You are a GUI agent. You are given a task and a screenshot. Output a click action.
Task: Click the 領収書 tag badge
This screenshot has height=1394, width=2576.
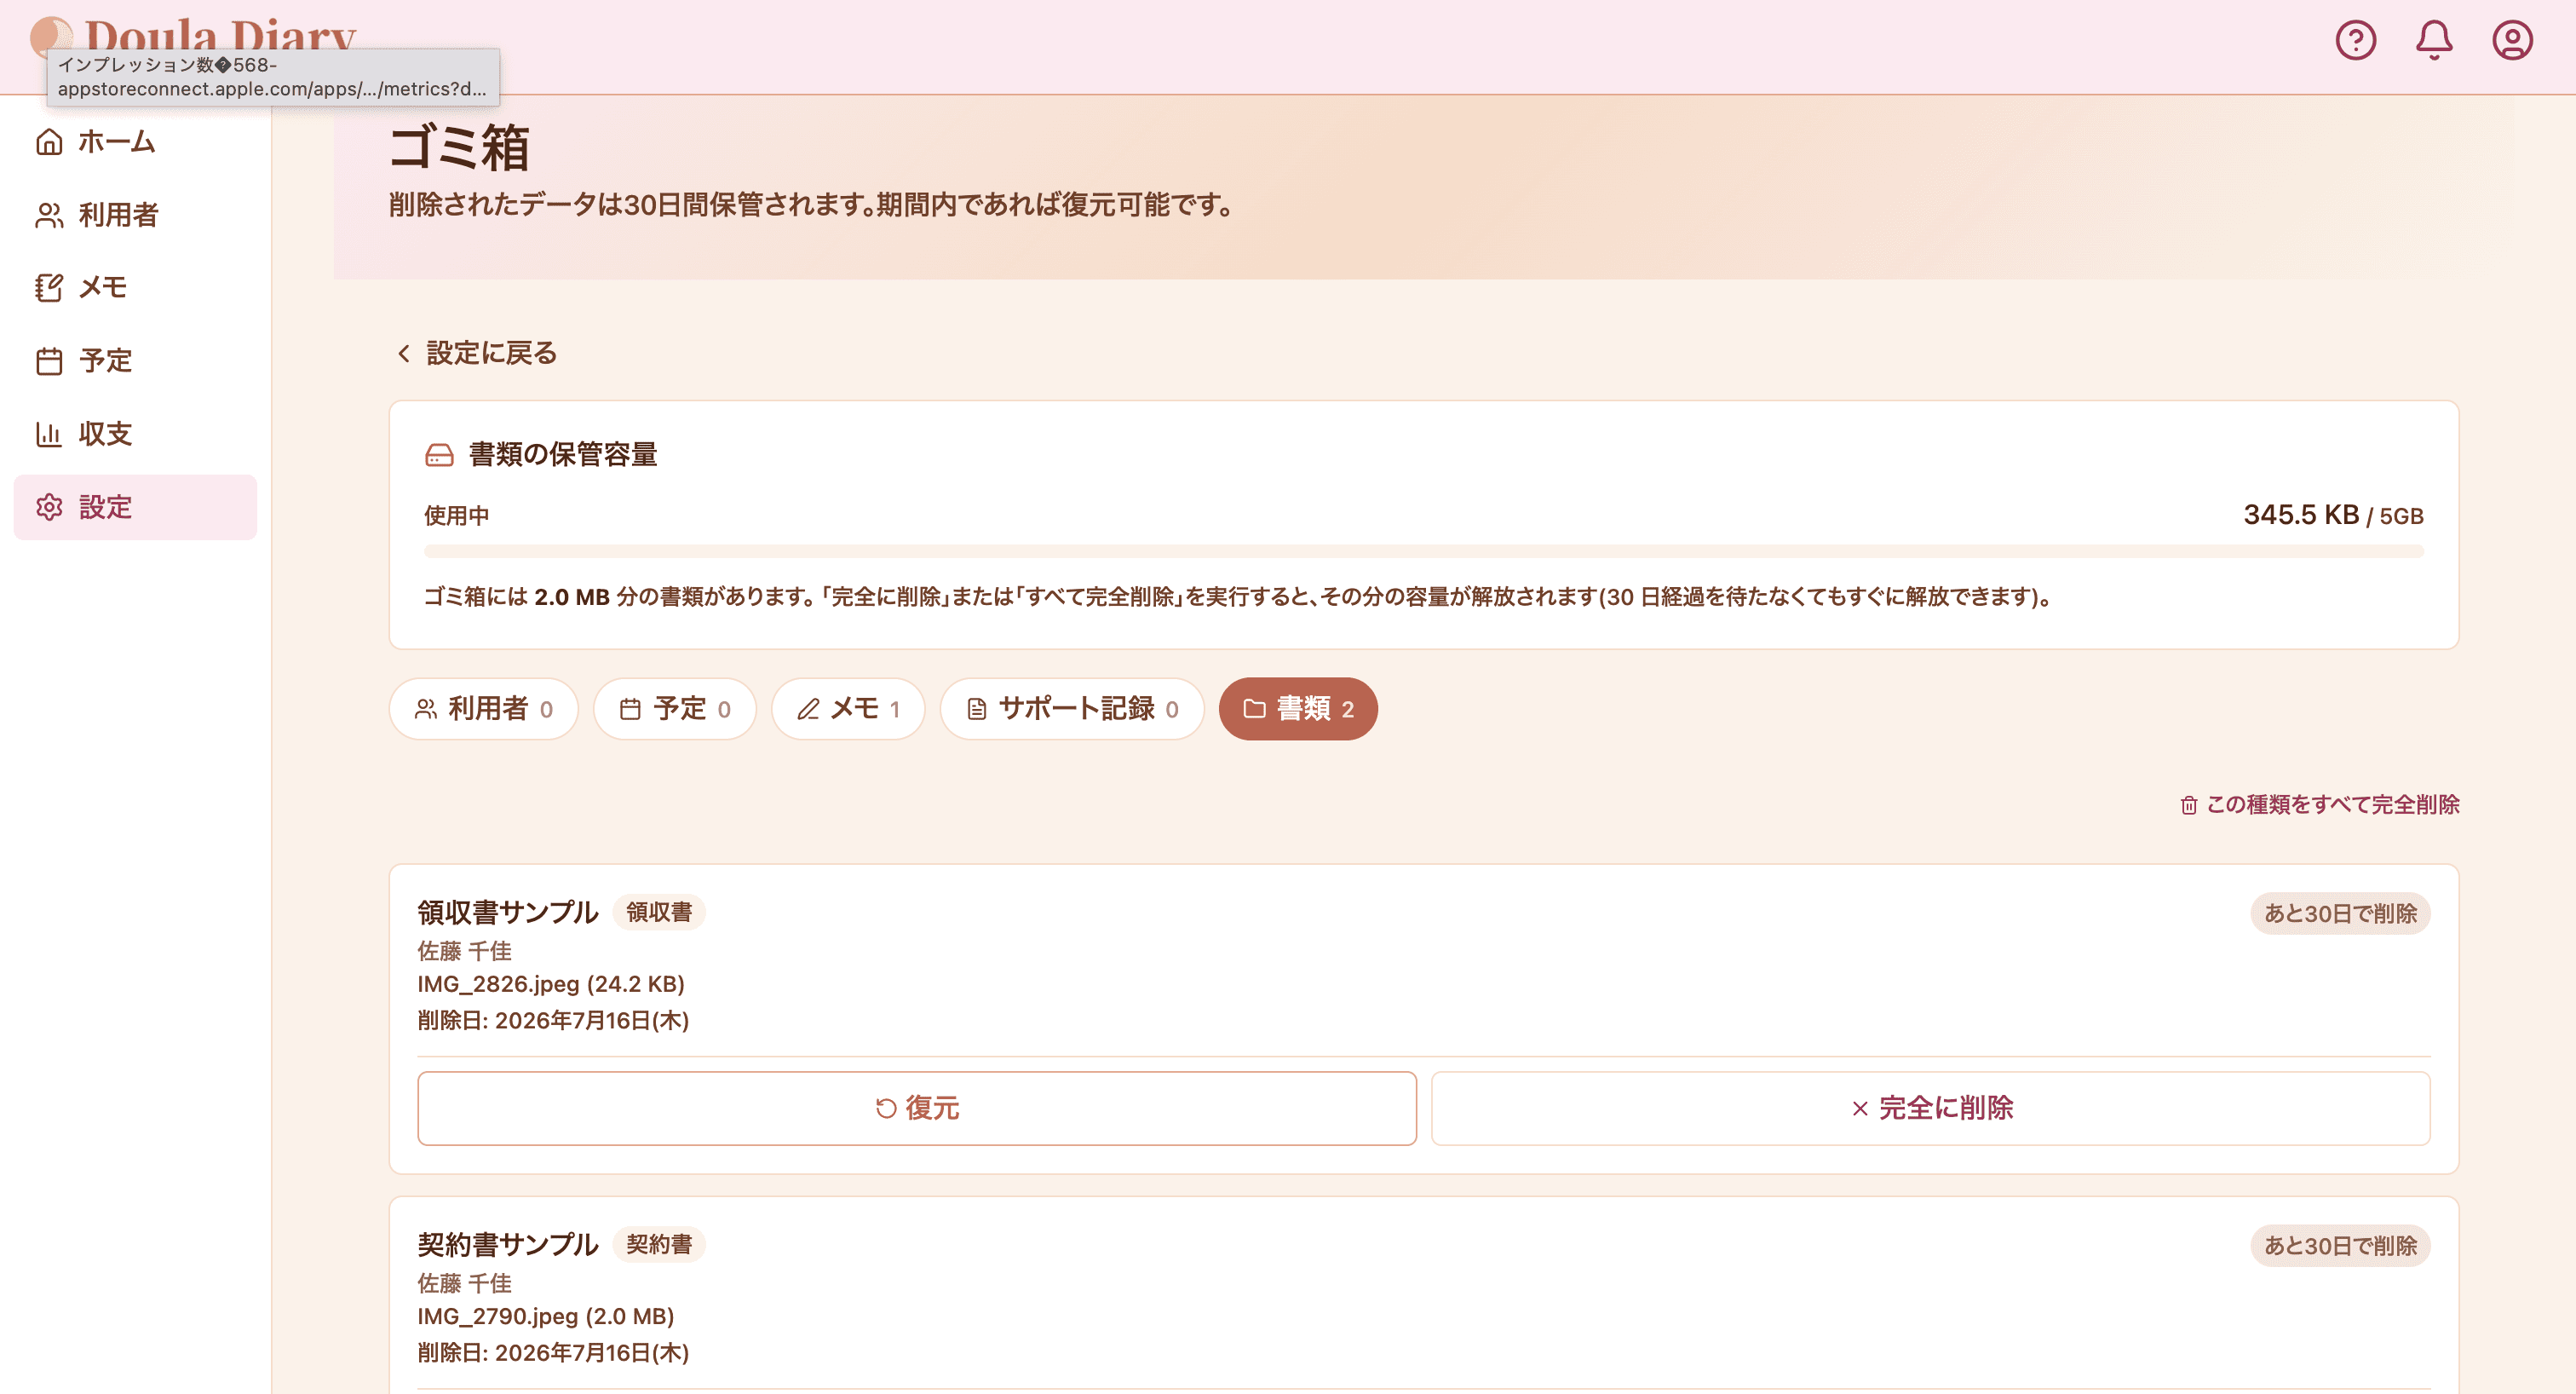[659, 912]
